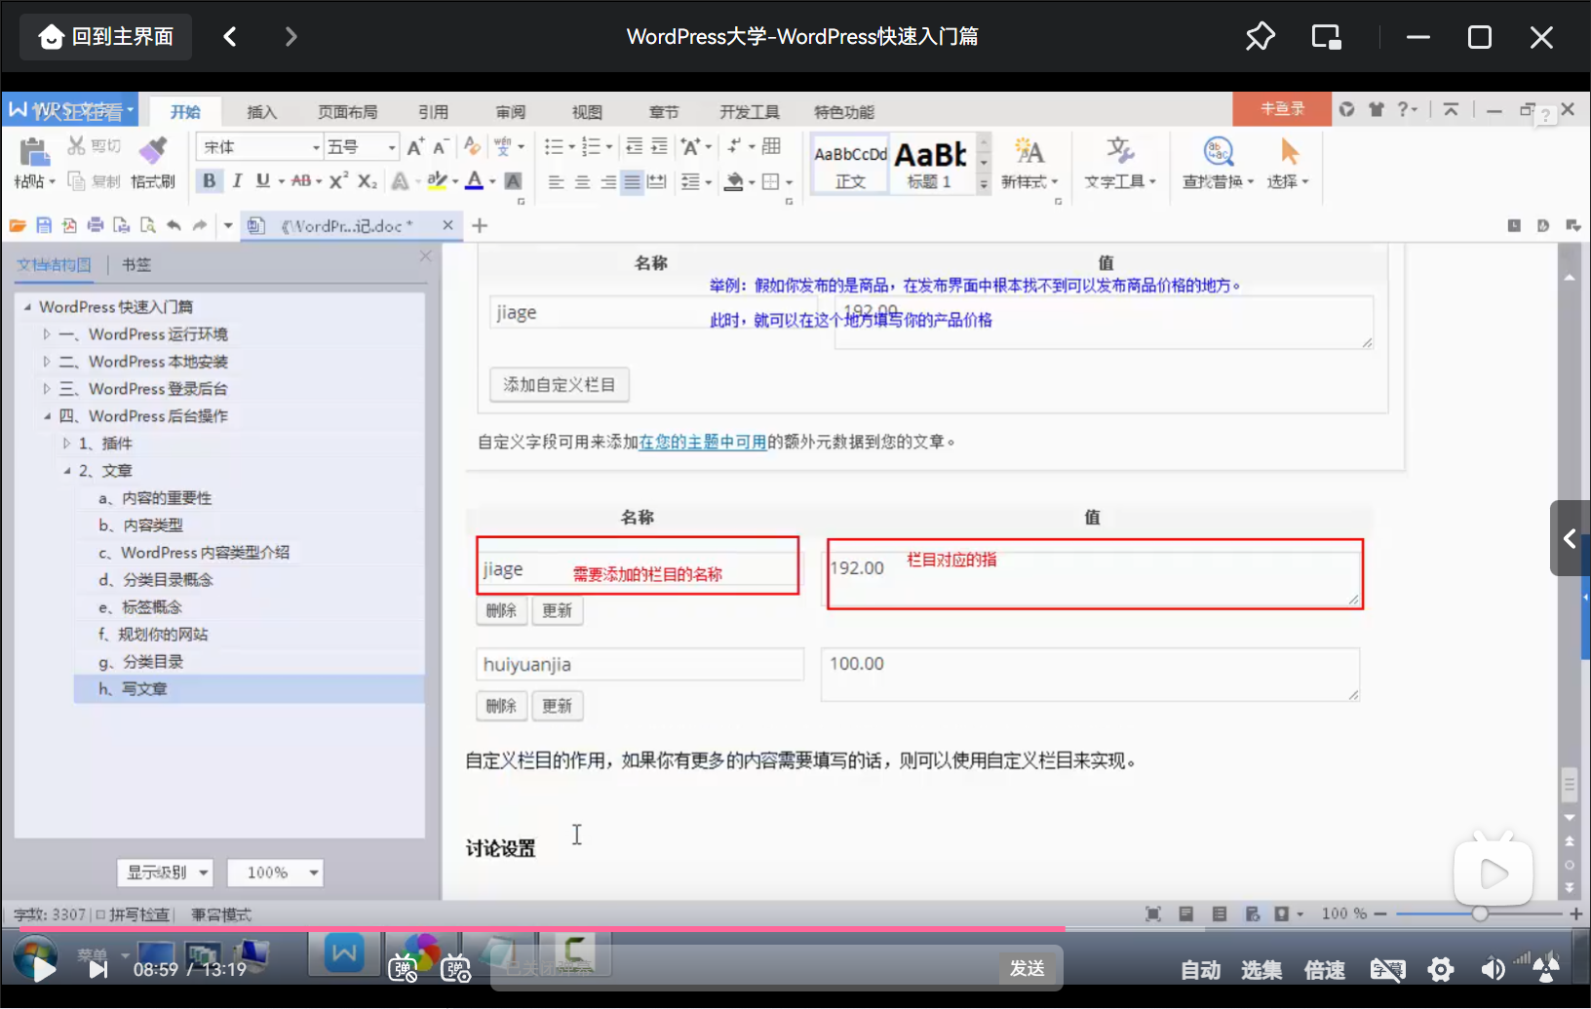
Task: Switch to the 页面布局 ribbon tab
Action: coord(347,112)
